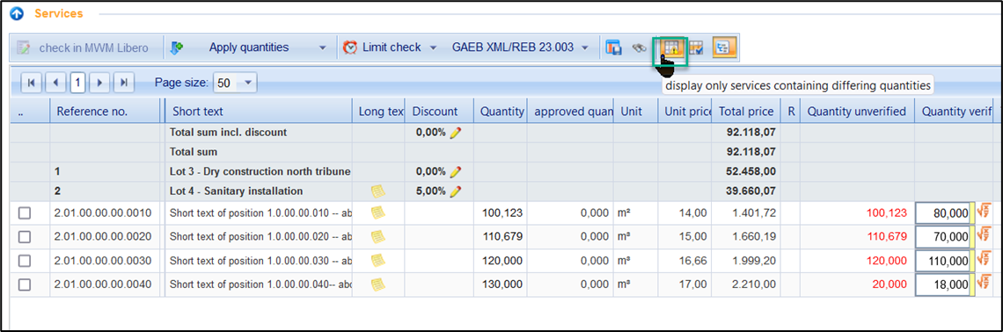Open formula editor for position 0020 quantity

983,235
